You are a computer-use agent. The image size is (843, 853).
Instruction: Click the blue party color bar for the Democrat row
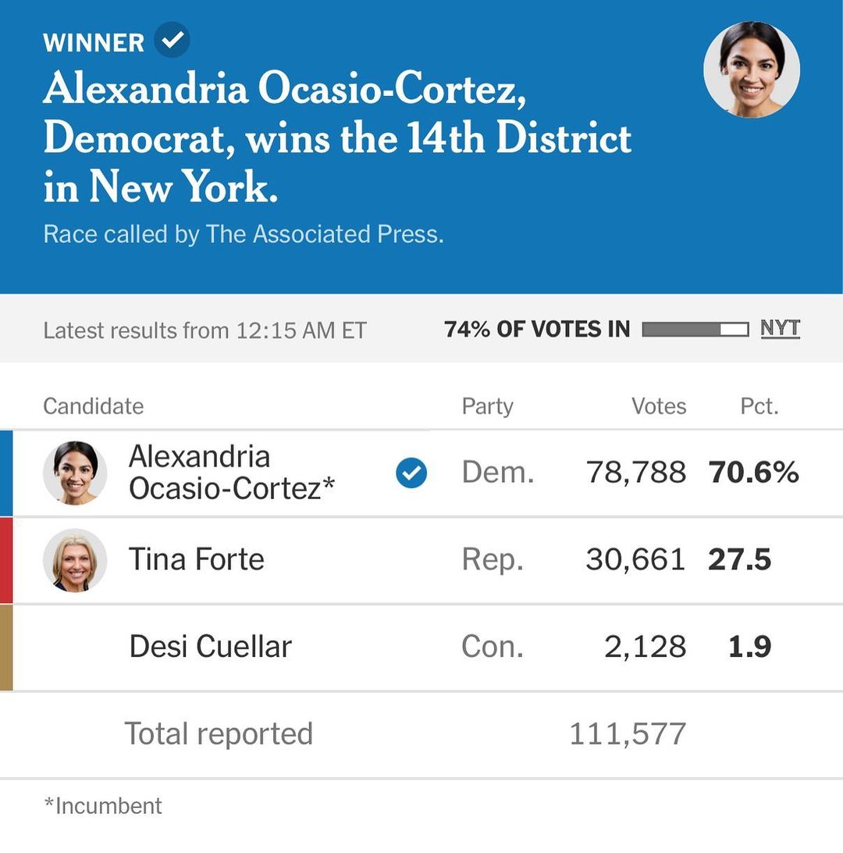[x=6, y=473]
